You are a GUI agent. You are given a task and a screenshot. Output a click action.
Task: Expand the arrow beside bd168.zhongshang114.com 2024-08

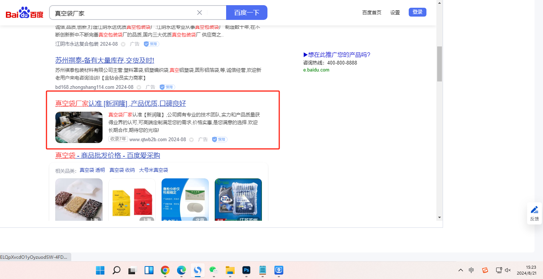point(139,87)
